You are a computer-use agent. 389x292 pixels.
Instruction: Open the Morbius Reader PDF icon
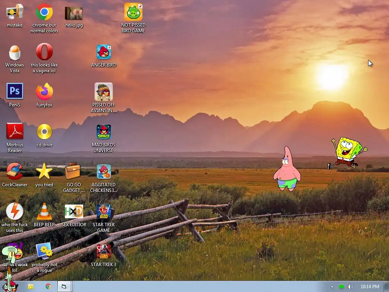click(15, 131)
